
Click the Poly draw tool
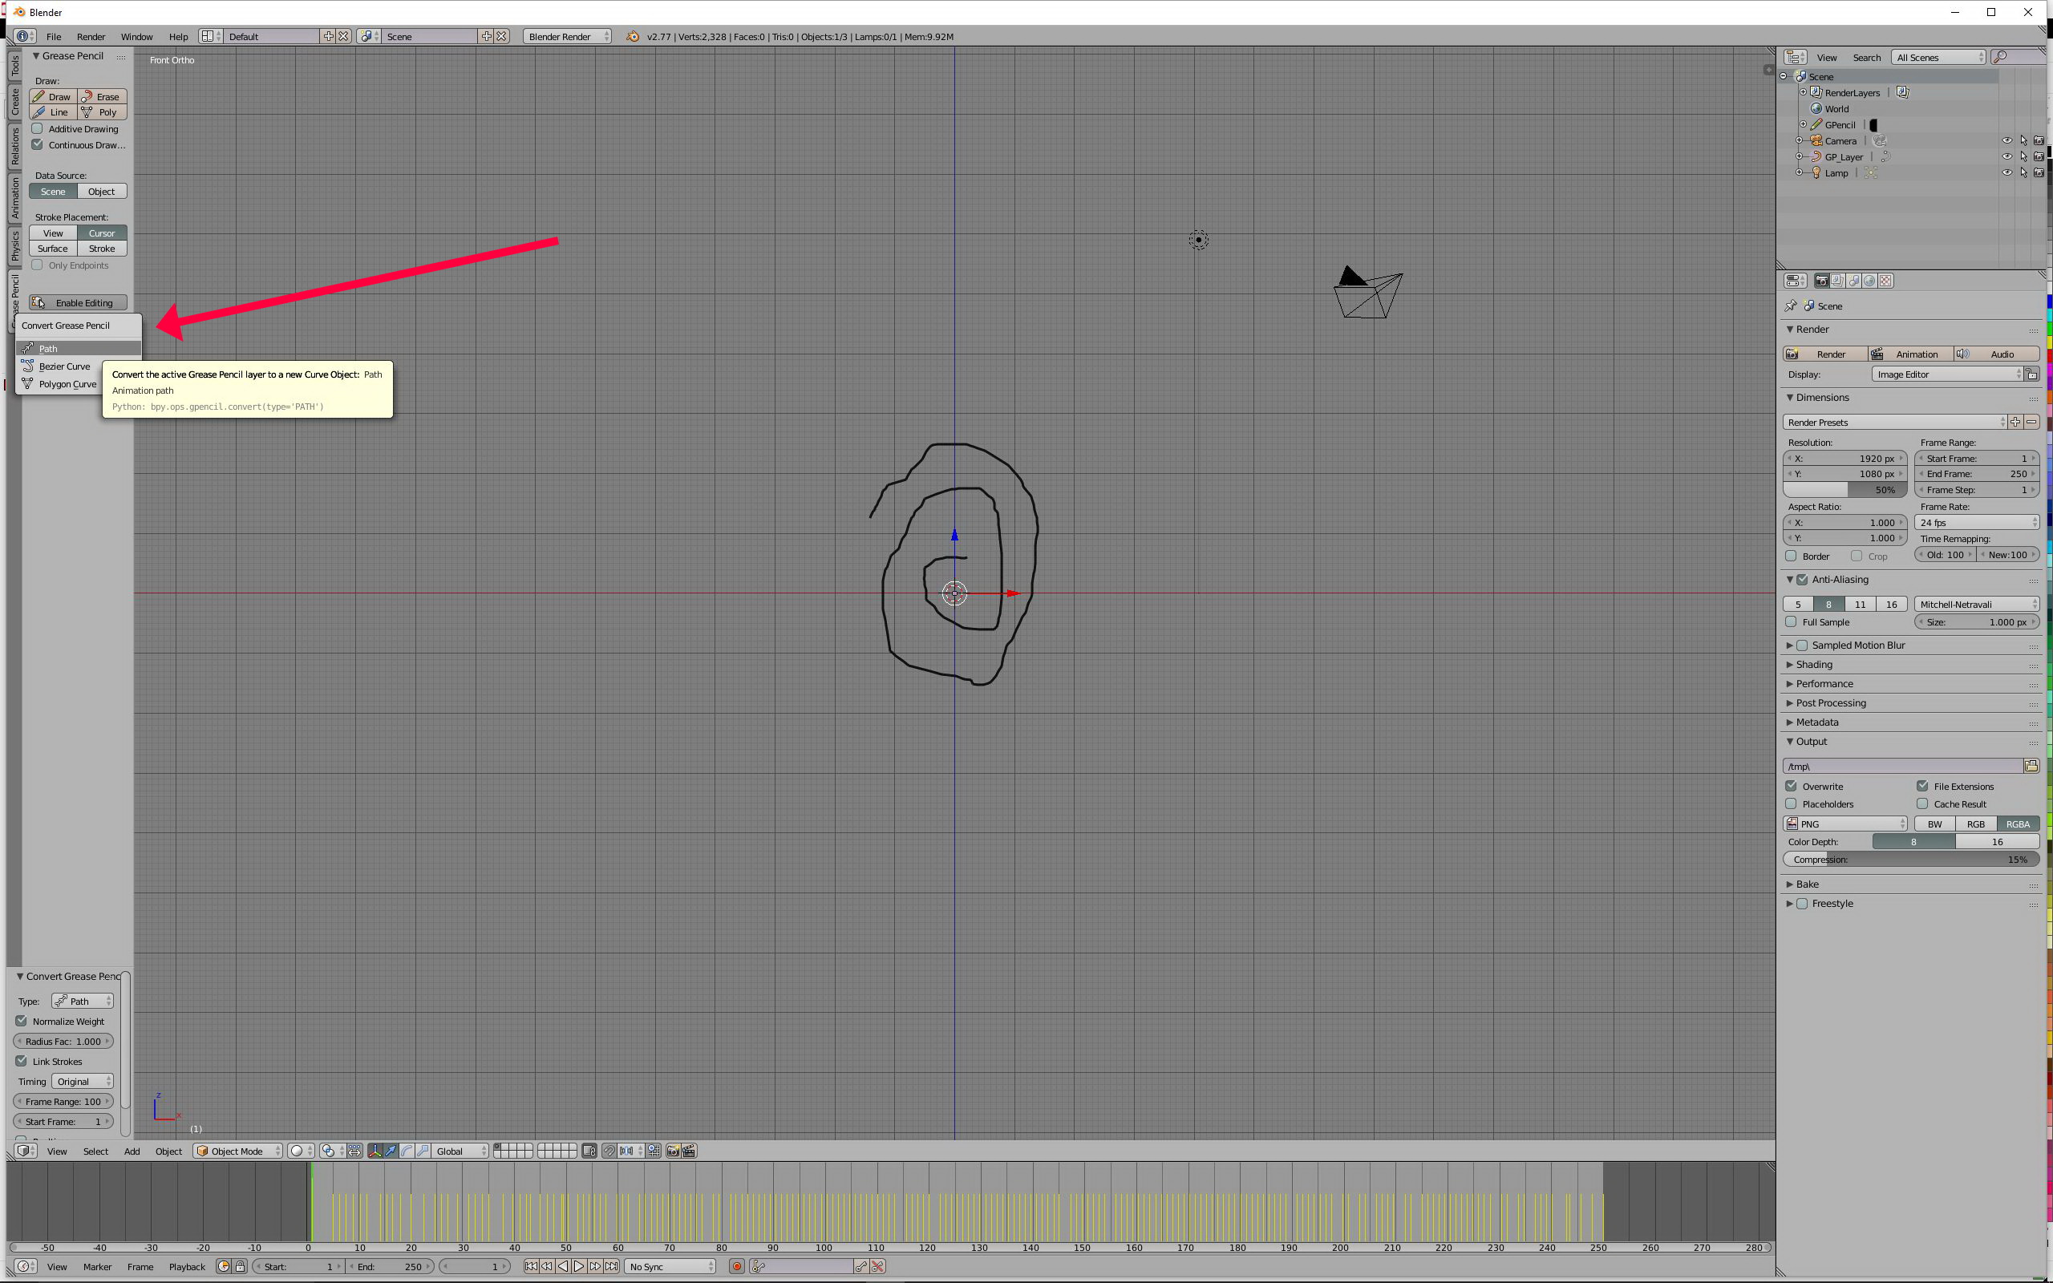tap(102, 112)
